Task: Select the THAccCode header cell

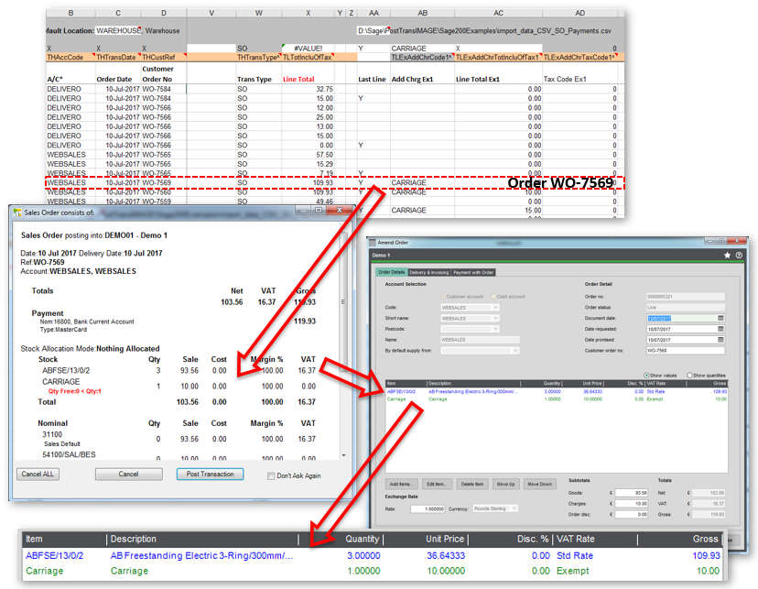Action: [70, 57]
